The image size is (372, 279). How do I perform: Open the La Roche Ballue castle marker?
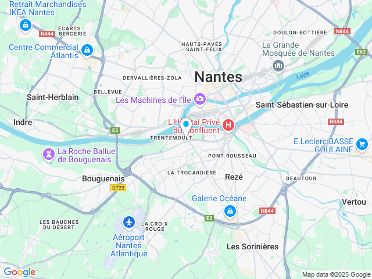49,155
